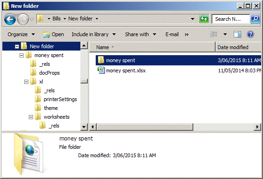Open the Share with dropdown

[x=140, y=34]
